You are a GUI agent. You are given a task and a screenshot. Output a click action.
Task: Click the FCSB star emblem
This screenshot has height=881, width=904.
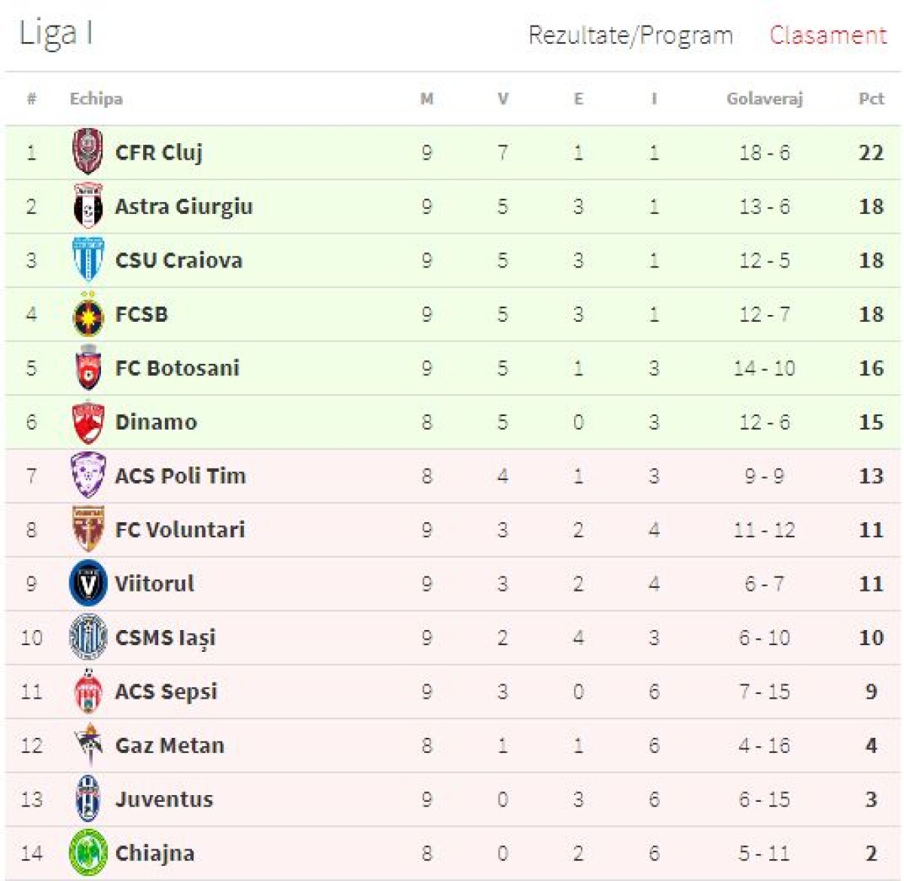pos(88,314)
